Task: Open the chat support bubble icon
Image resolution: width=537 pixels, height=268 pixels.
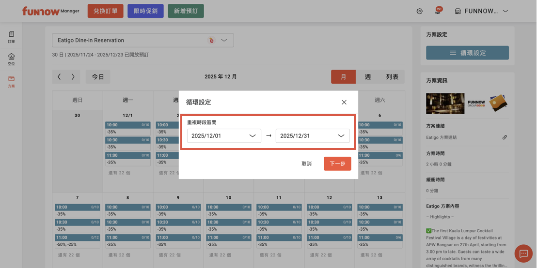Action: (523, 253)
